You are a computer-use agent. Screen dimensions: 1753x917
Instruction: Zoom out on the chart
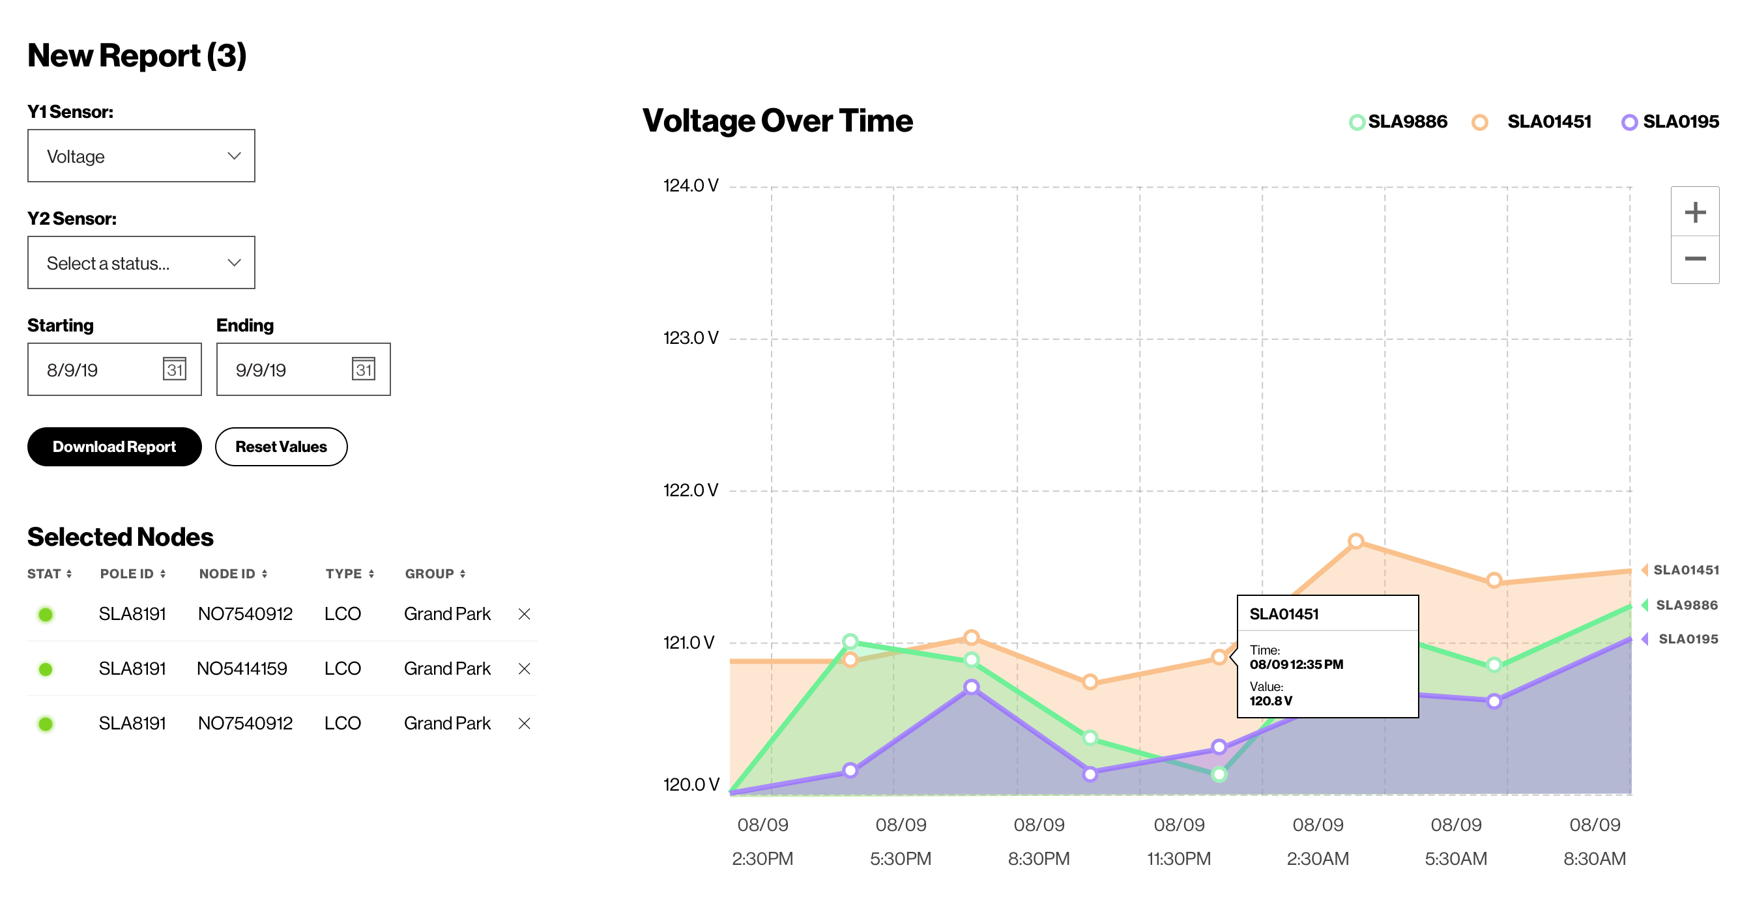click(x=1694, y=259)
